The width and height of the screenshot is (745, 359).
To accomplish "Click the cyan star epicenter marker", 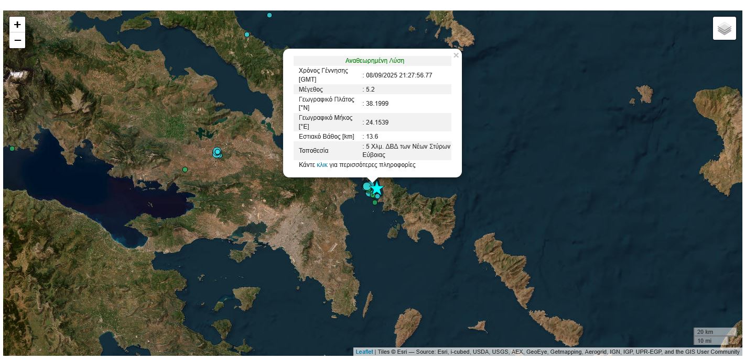I will coord(376,188).
